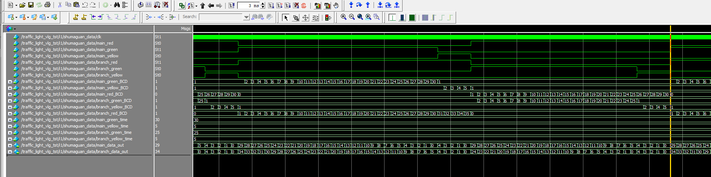Expand the main_green_time signal
This screenshot has width=711, height=177.
point(10,120)
